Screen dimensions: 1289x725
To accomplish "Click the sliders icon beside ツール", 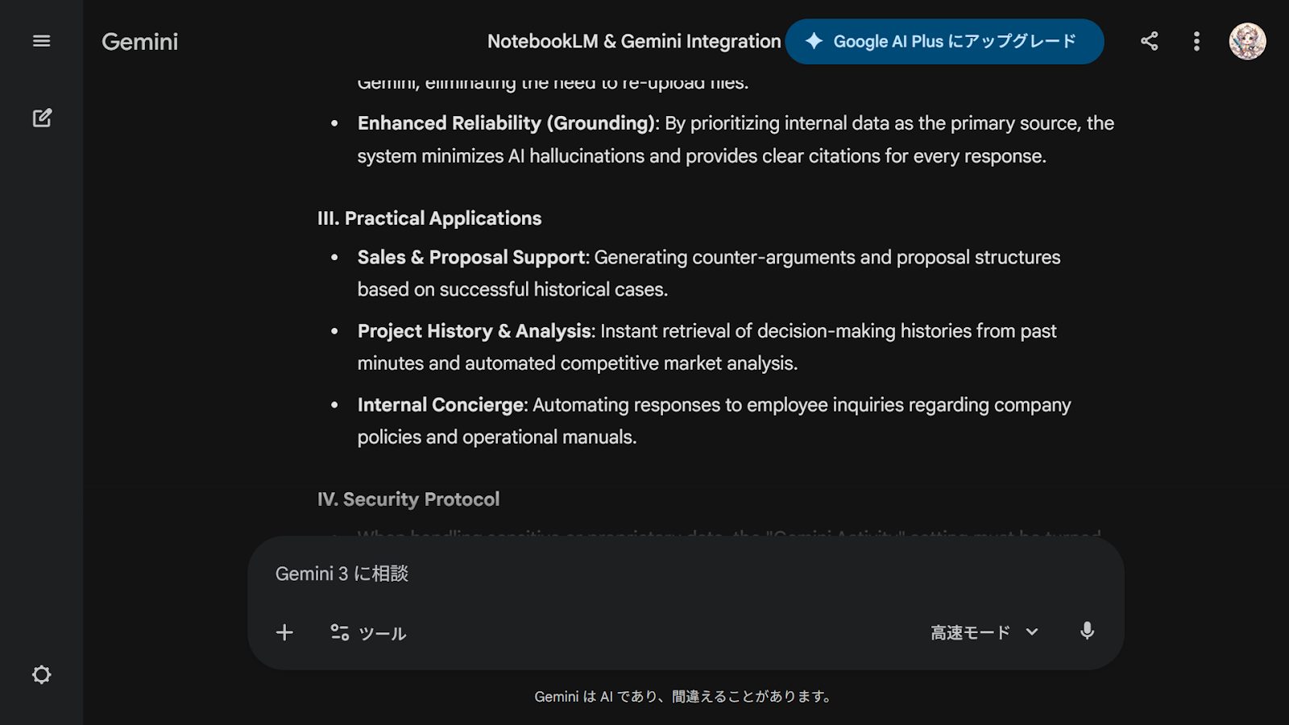I will (x=339, y=632).
